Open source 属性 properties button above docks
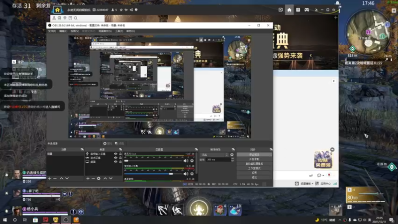Image resolution: width=398 pixels, height=224 pixels. (x=107, y=143)
